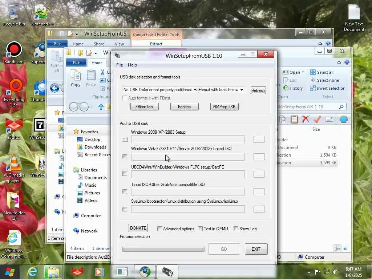
Task: Toggle Advanced options checkbox
Action: point(160,229)
